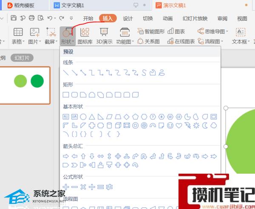This screenshot has width=255, height=209.
Task: Select the smiley face shape
Action: [170, 126]
